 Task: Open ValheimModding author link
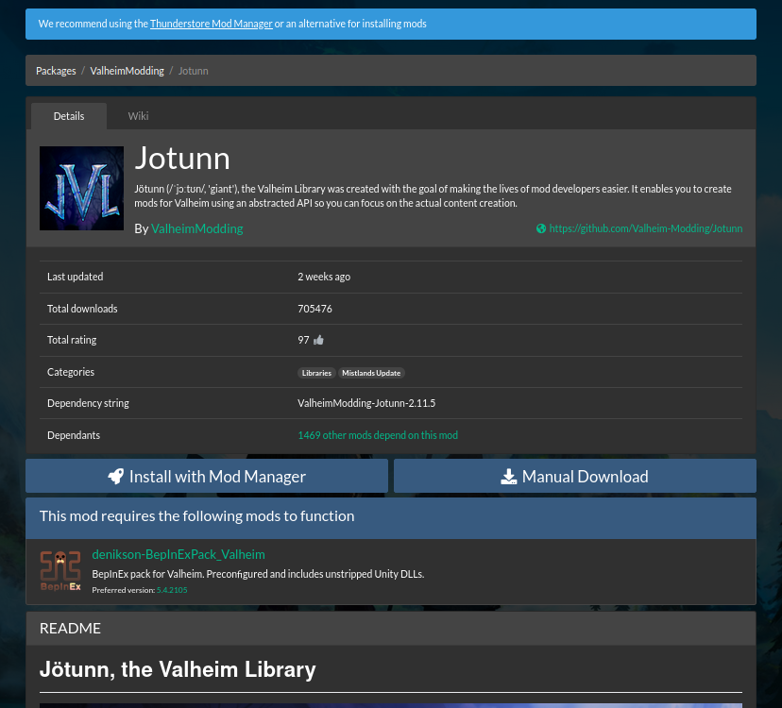[x=197, y=228]
